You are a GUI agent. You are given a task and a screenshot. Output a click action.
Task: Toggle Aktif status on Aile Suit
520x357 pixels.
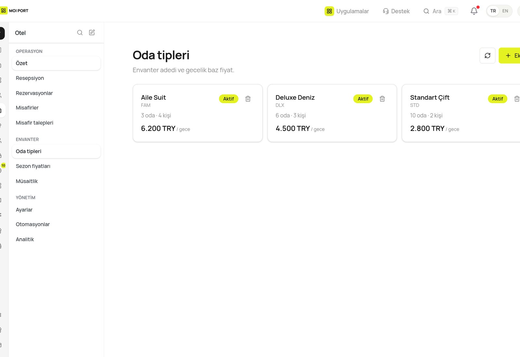pos(228,99)
